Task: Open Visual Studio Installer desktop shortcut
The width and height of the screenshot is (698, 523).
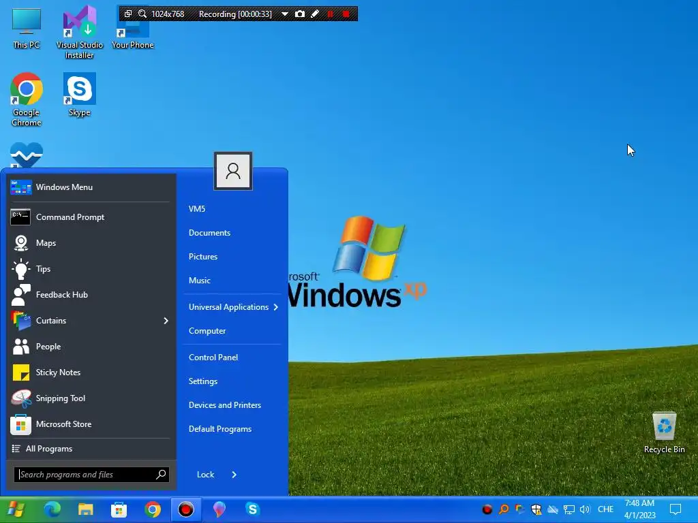Action: pos(80,32)
